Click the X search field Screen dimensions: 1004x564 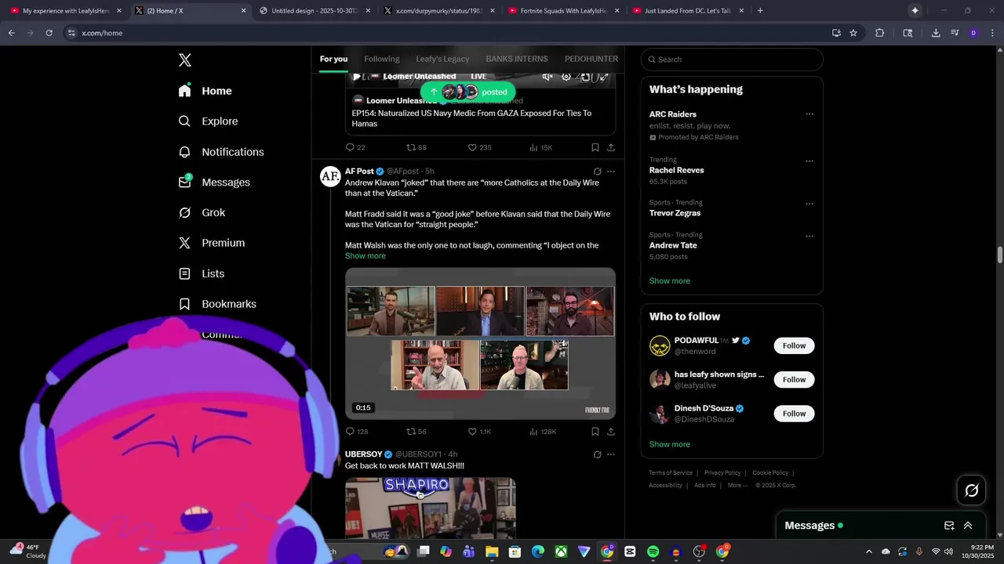[x=732, y=60]
